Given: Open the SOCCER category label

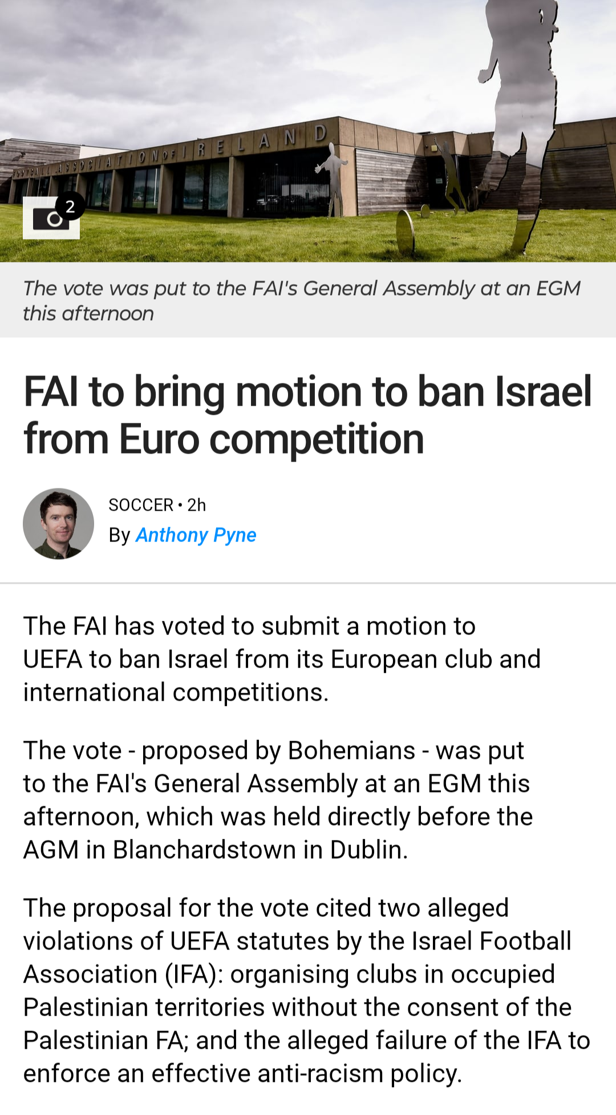Looking at the screenshot, I should pyautogui.click(x=141, y=505).
